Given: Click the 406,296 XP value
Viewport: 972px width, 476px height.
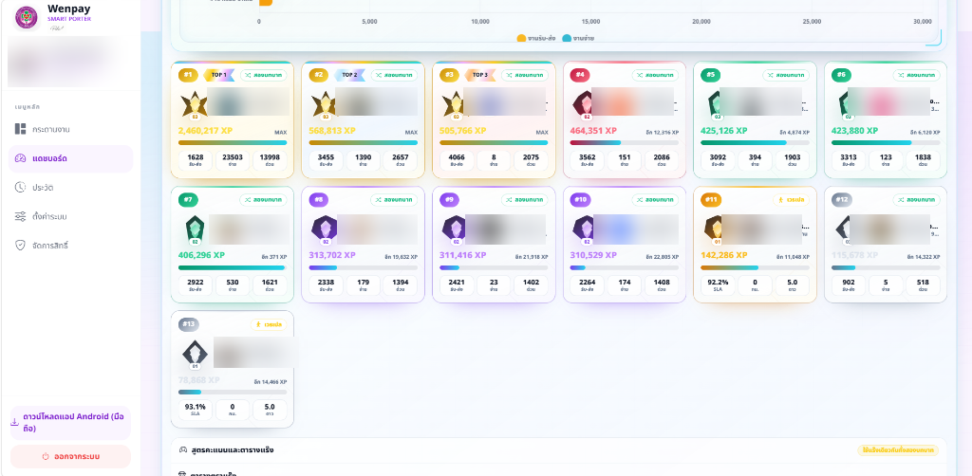Looking at the screenshot, I should pos(201,256).
